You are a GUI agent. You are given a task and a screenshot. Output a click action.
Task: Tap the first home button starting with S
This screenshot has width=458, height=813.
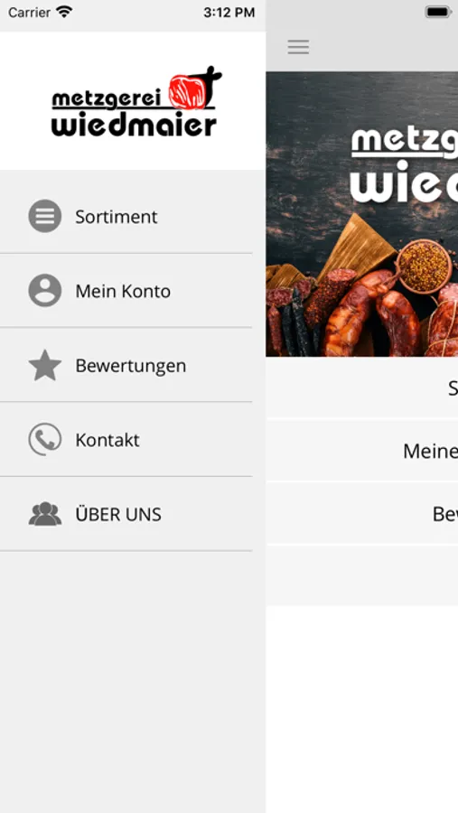click(x=362, y=388)
